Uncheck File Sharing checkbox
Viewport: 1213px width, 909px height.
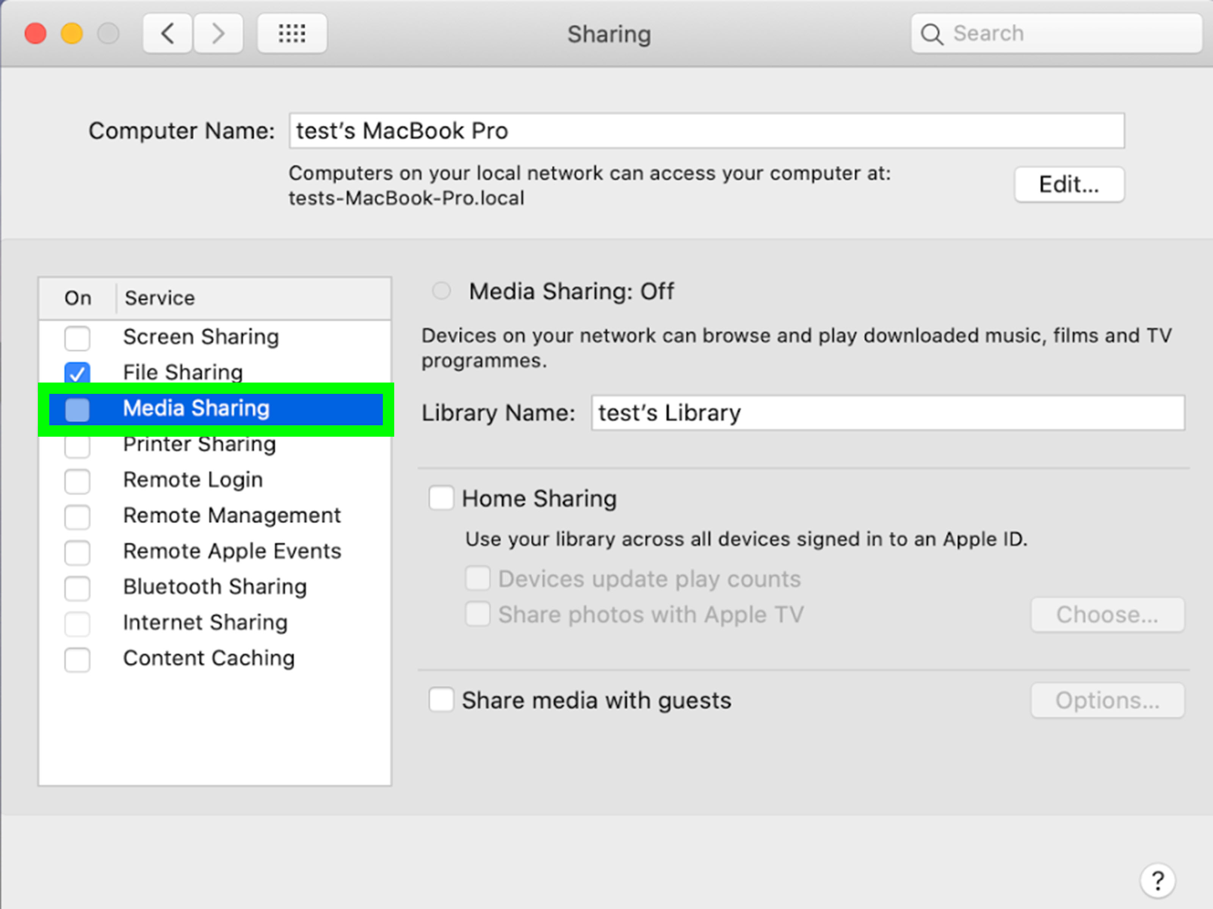coord(77,373)
